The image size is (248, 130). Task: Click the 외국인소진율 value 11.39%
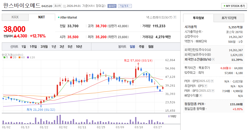237,60
